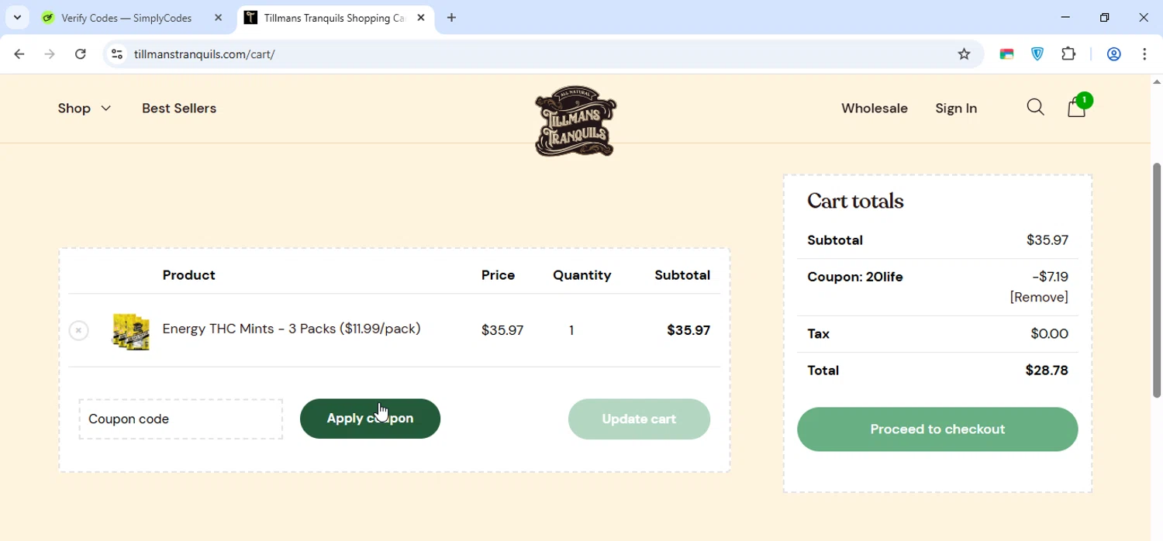Open Best Sellers menu item
Screen dimensions: 1163x541
click(x=179, y=109)
